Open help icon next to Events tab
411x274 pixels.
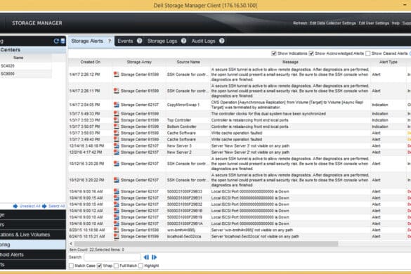pos(139,41)
